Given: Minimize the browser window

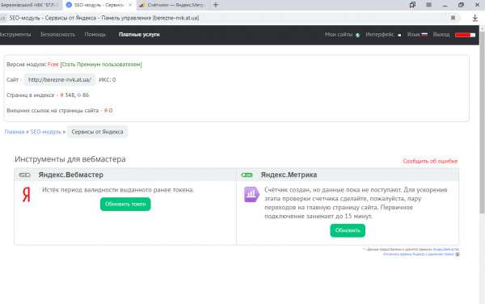Looking at the screenshot, I should point(445,6).
